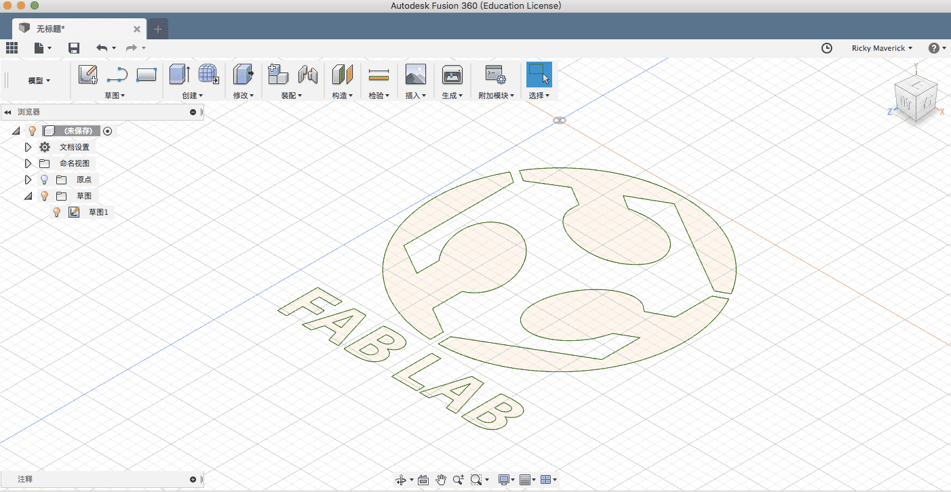Minimize the 浏览器 panel with the minus button

[x=193, y=112]
